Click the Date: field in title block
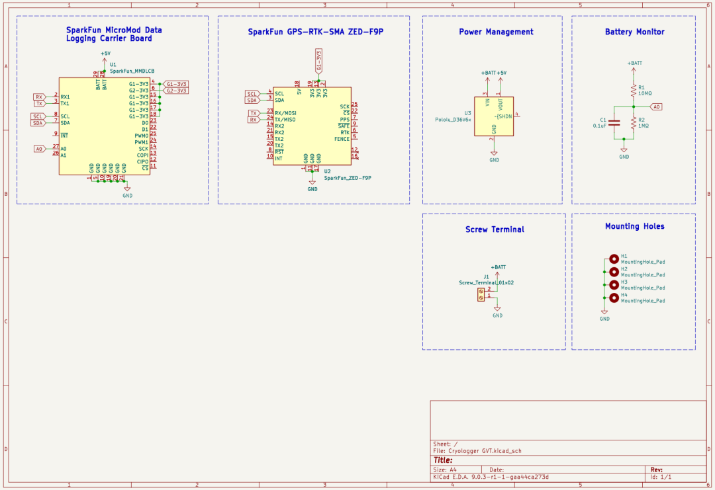715x490 pixels. point(497,470)
